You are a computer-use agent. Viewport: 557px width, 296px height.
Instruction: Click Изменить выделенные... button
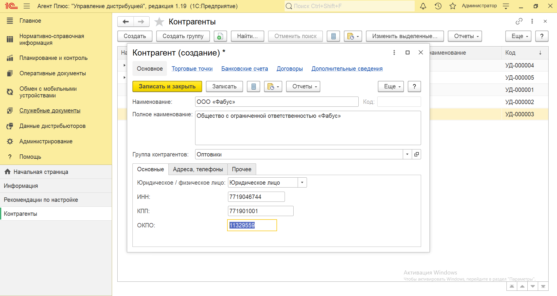(x=405, y=36)
